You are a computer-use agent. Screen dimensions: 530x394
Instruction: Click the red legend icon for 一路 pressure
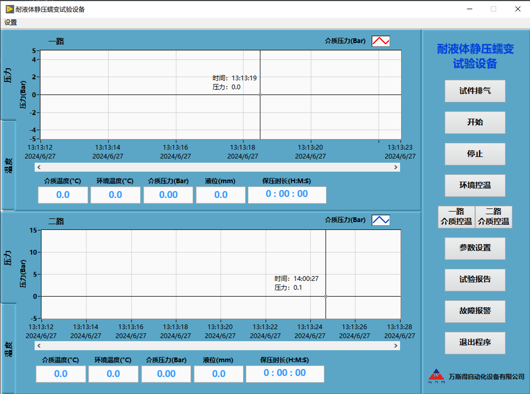click(x=381, y=41)
